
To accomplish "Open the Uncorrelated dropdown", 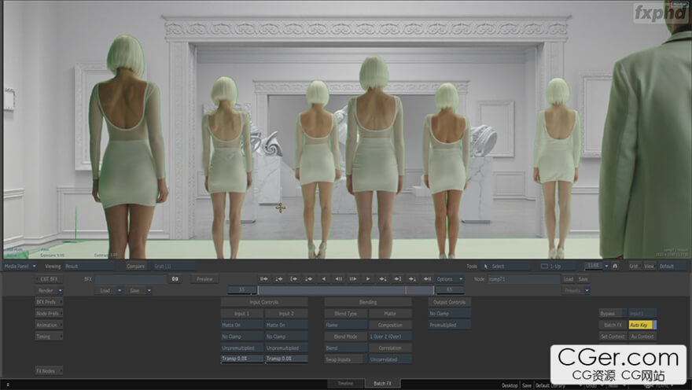I will pyautogui.click(x=390, y=359).
